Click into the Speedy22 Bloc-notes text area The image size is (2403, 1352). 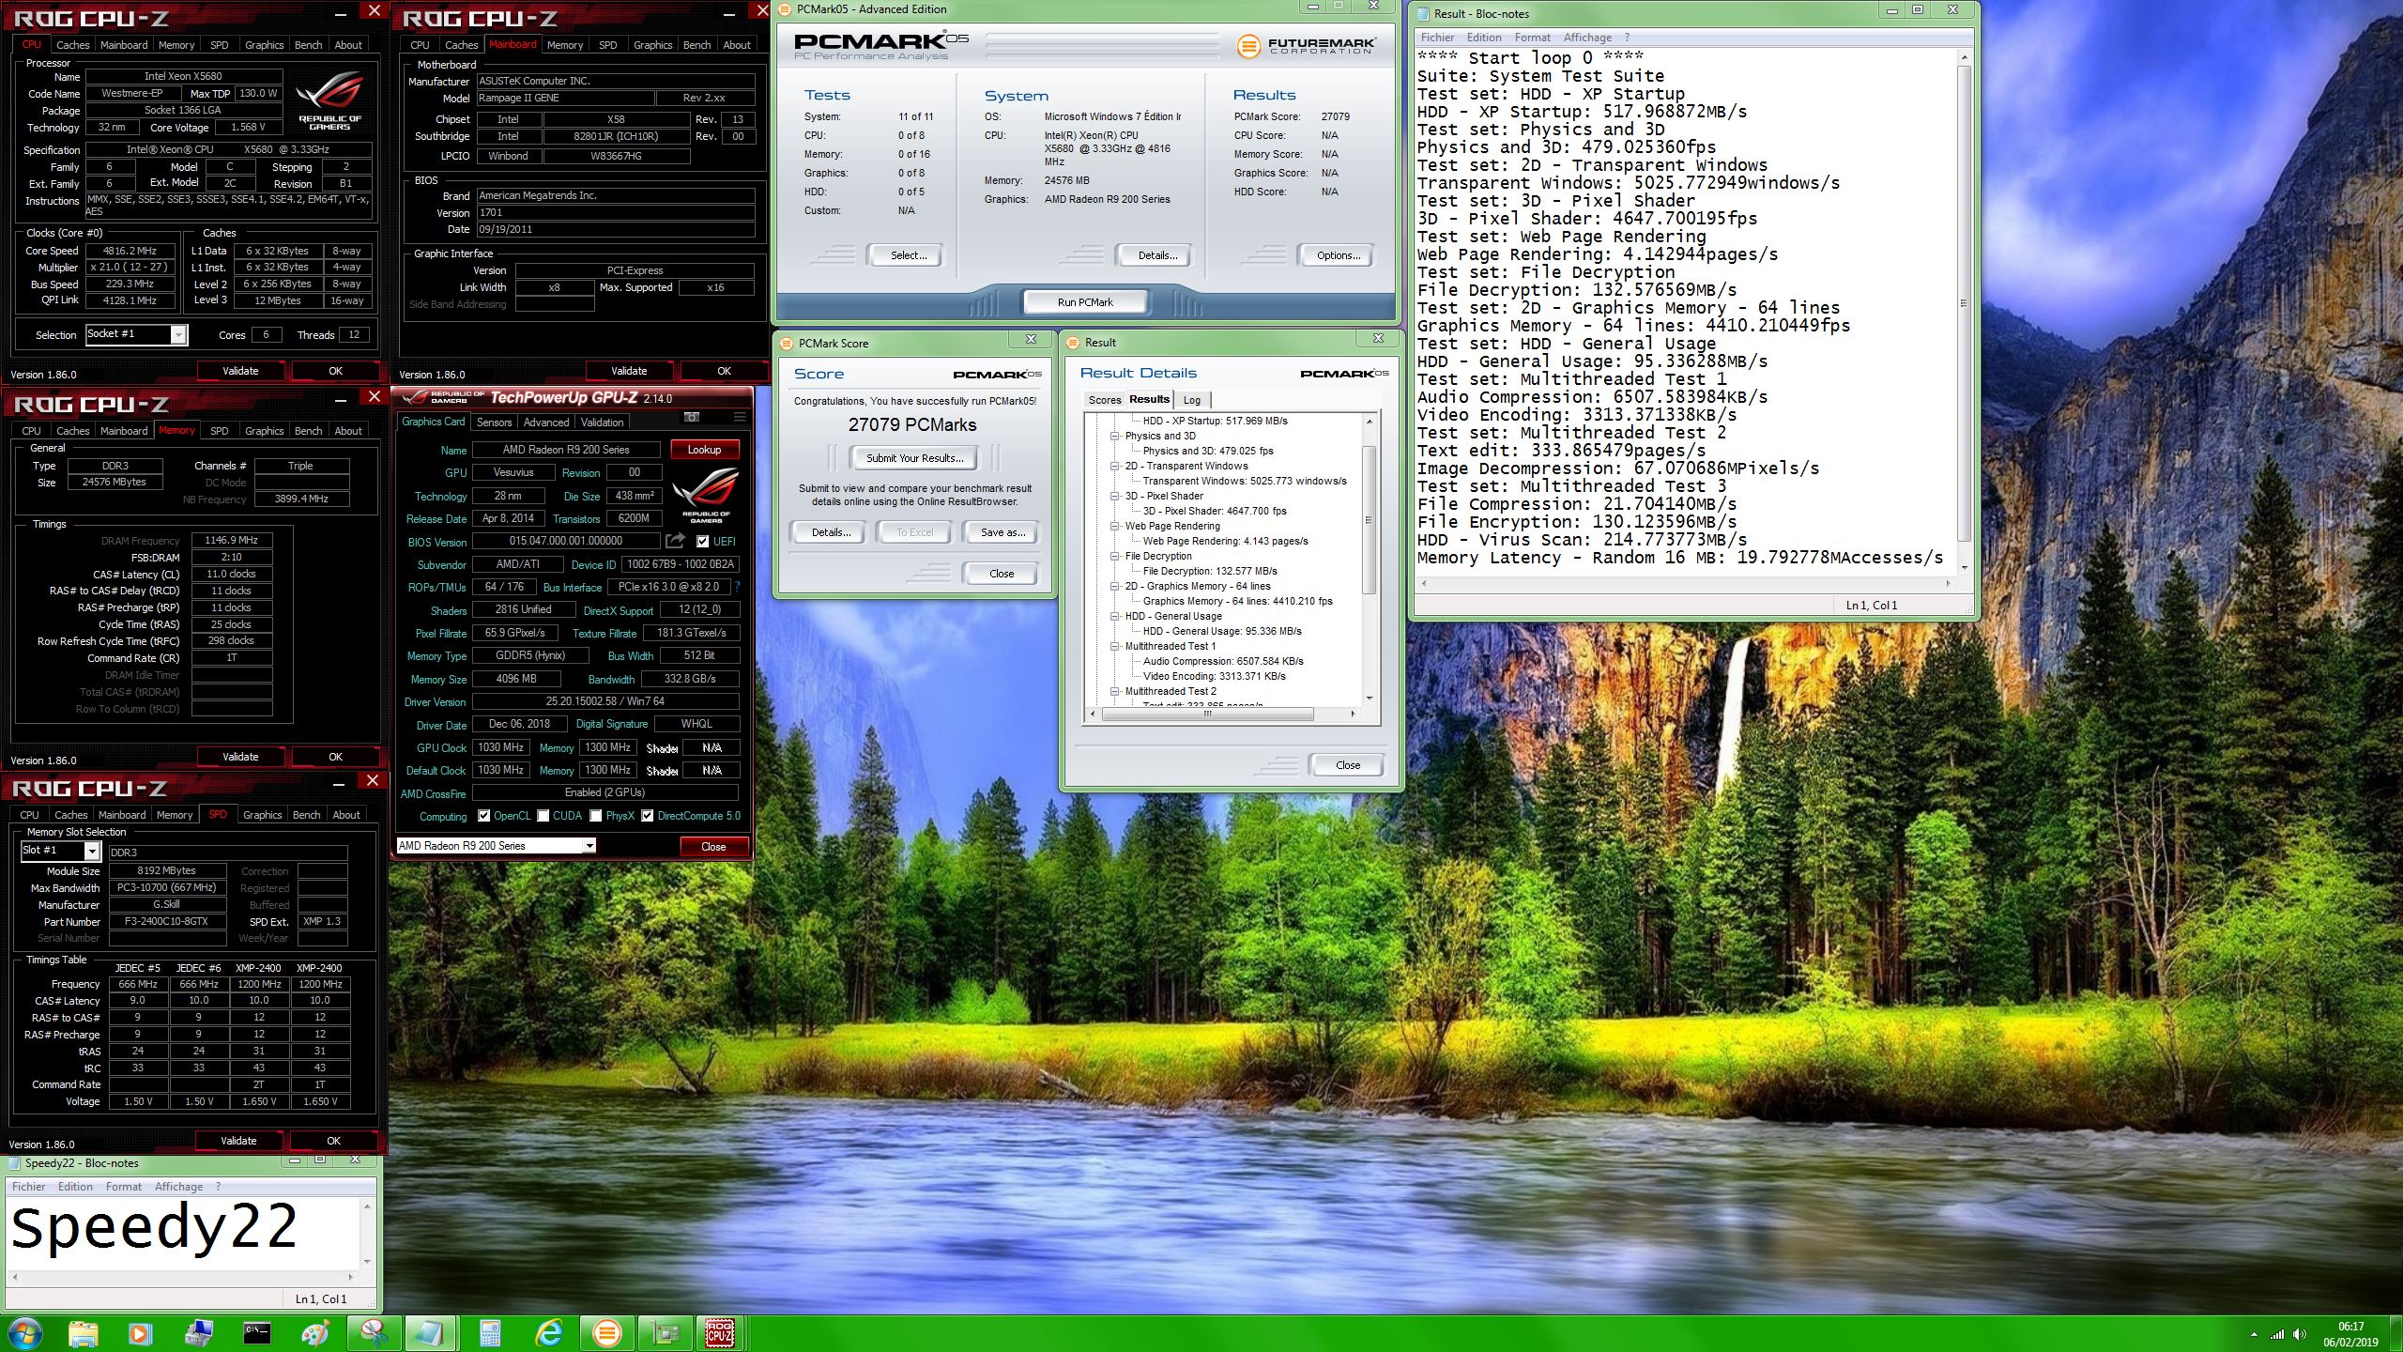coord(184,1232)
